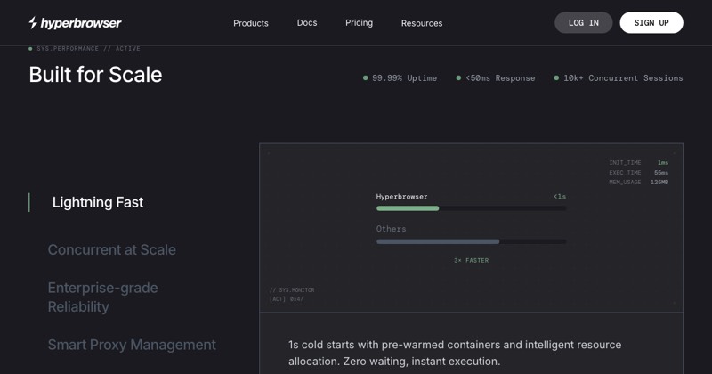Open the Resources menu
712x374 pixels.
[x=422, y=23]
